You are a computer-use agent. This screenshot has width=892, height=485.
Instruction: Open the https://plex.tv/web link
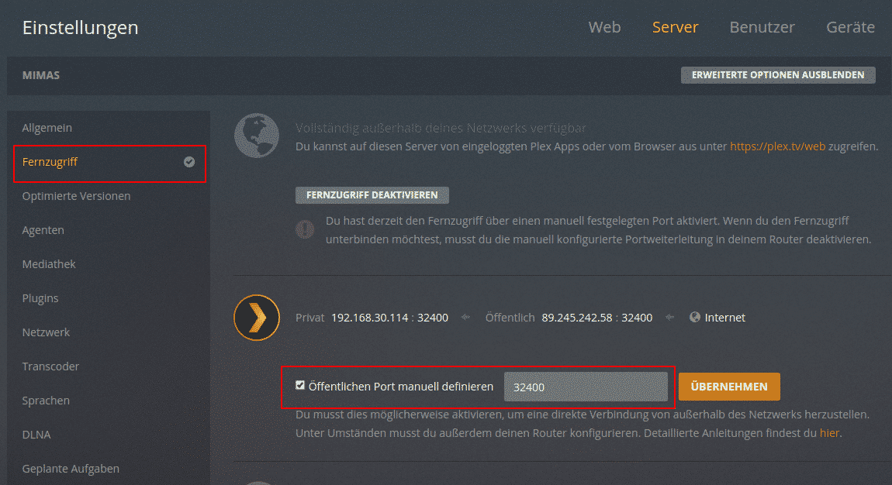[x=777, y=146]
